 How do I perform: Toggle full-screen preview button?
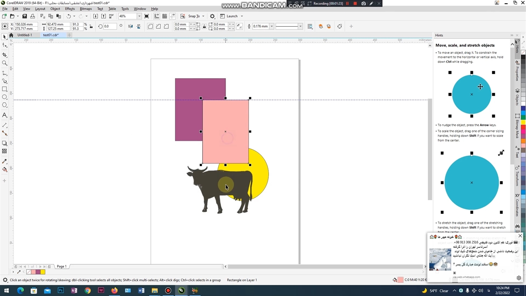147,16
